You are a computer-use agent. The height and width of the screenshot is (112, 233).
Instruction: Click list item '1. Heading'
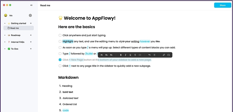click(66, 86)
